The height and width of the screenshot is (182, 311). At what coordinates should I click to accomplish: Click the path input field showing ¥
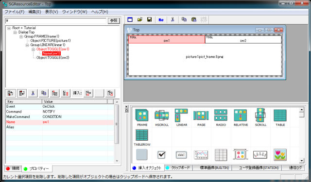click(x=56, y=20)
